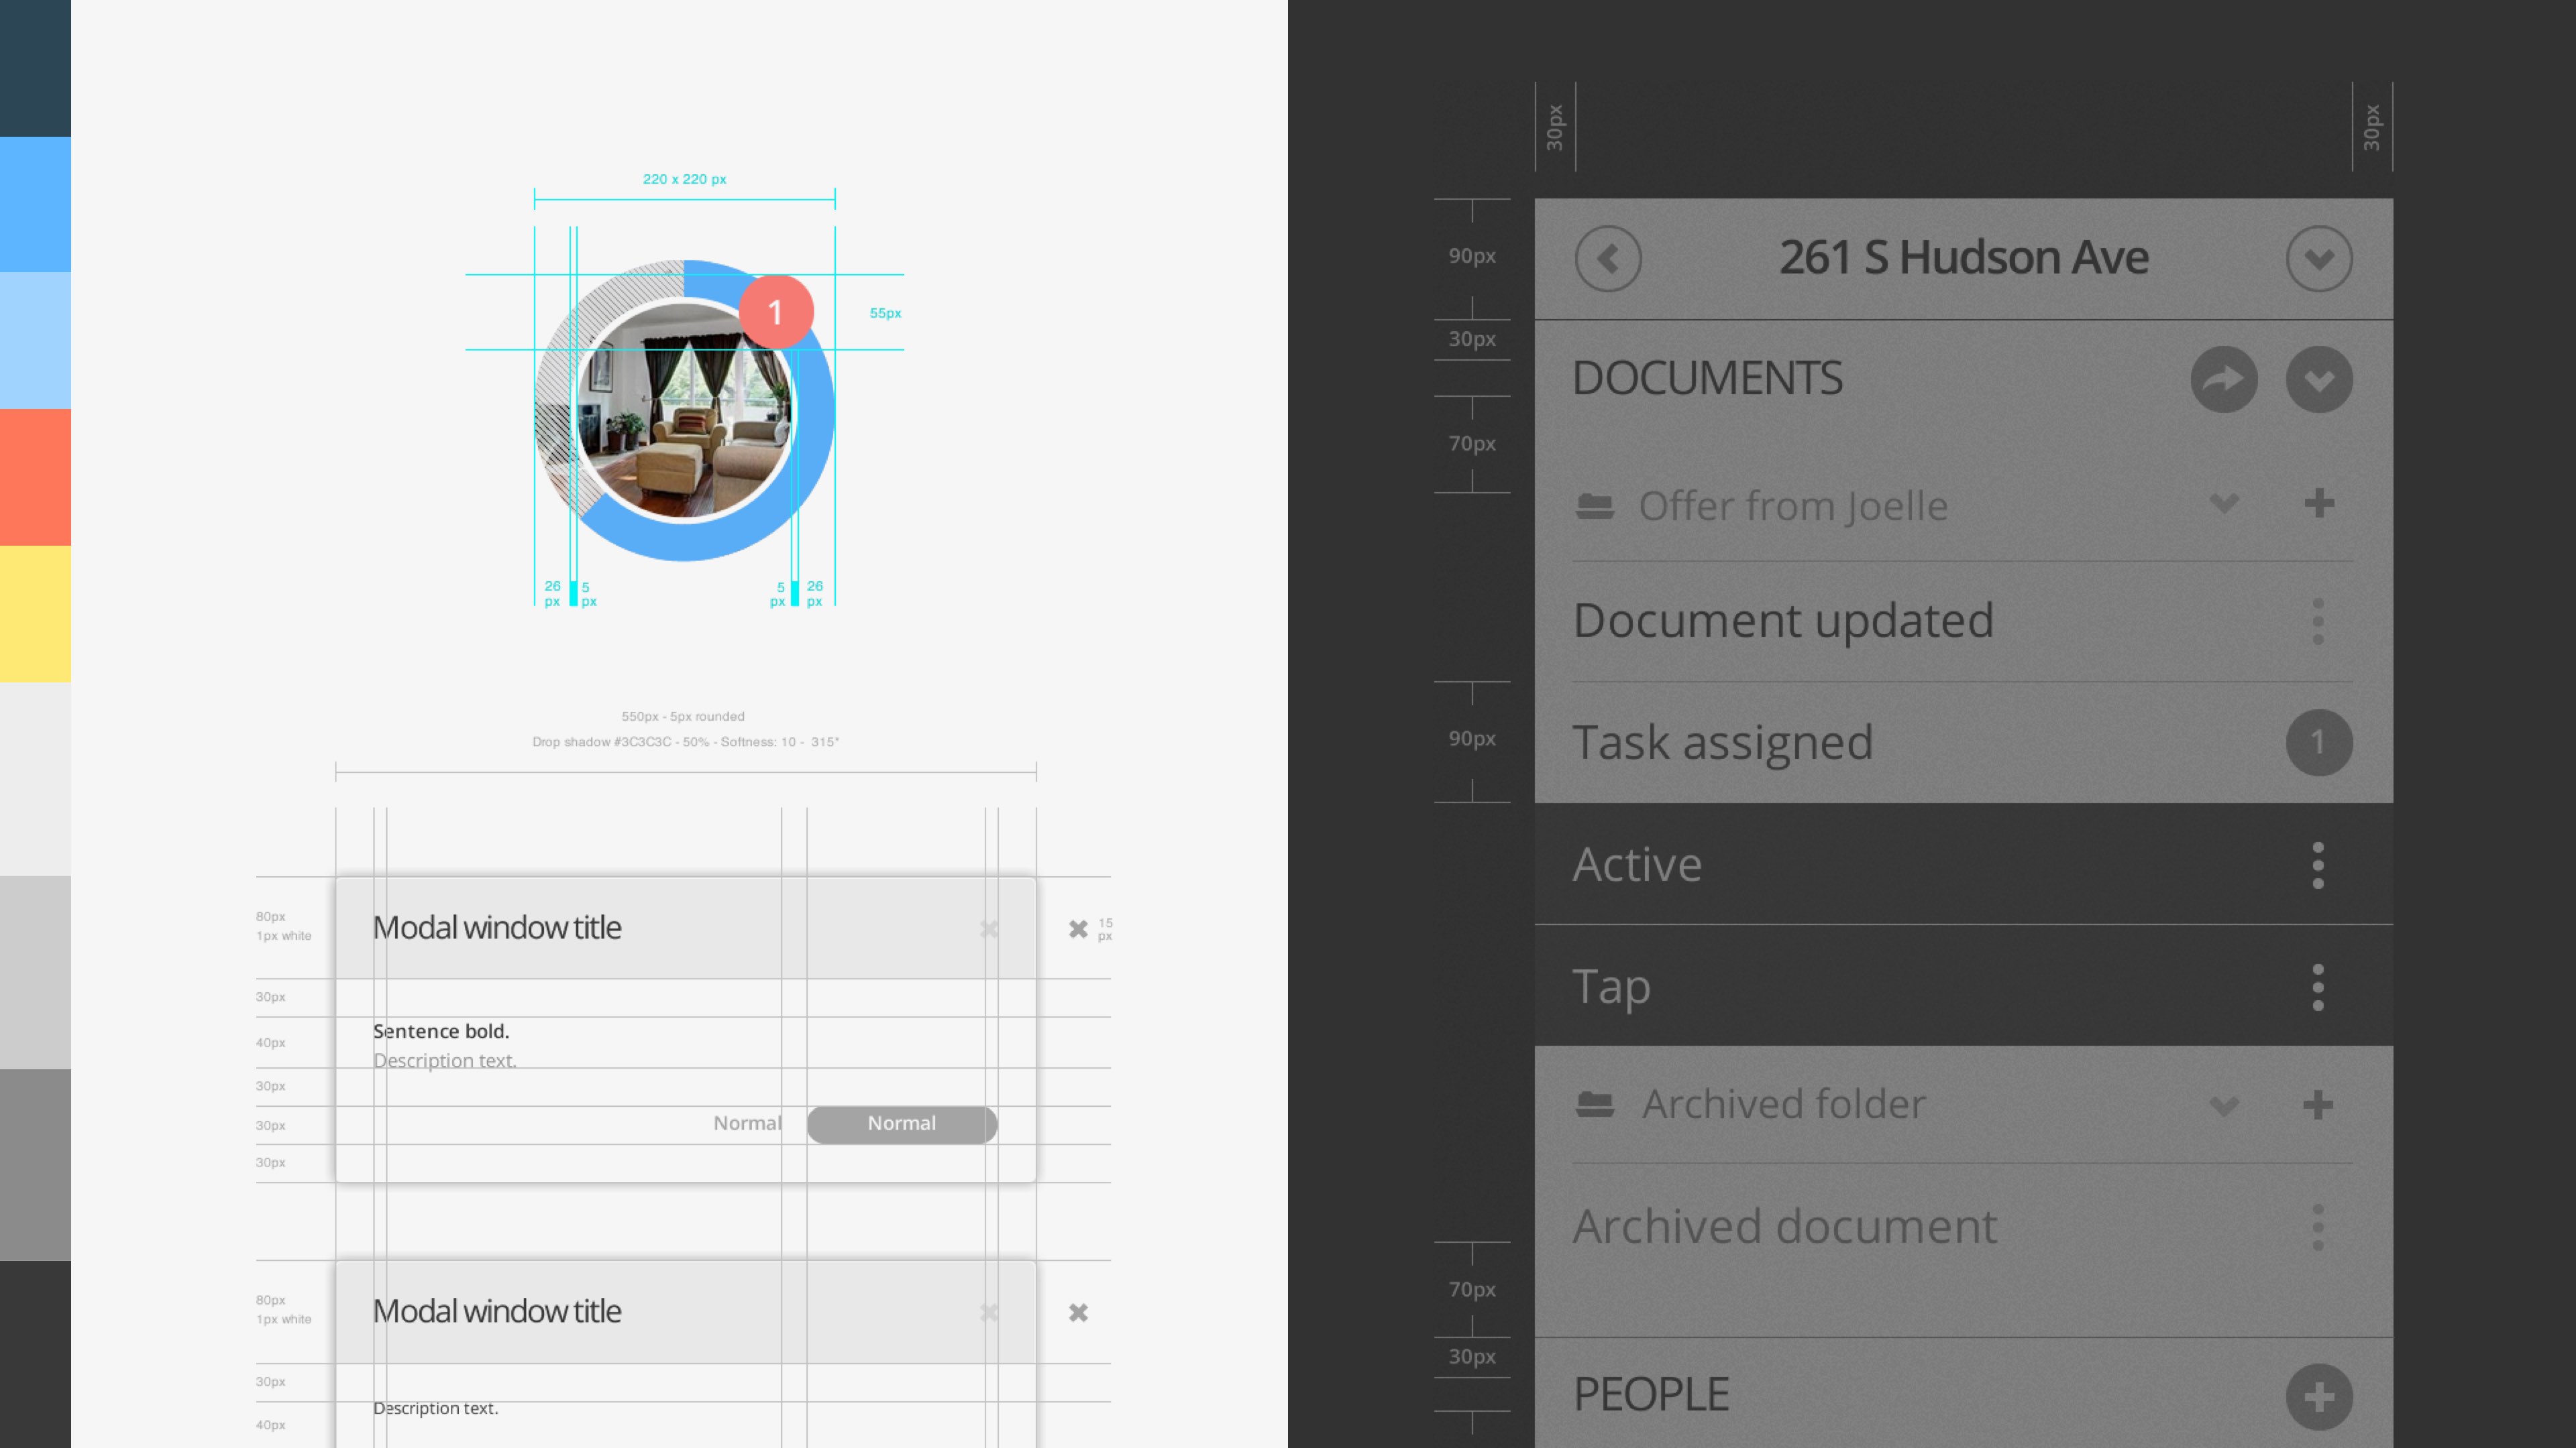Click the plus icon on Archived folder row
2576x1448 pixels.
pyautogui.click(x=2318, y=1104)
